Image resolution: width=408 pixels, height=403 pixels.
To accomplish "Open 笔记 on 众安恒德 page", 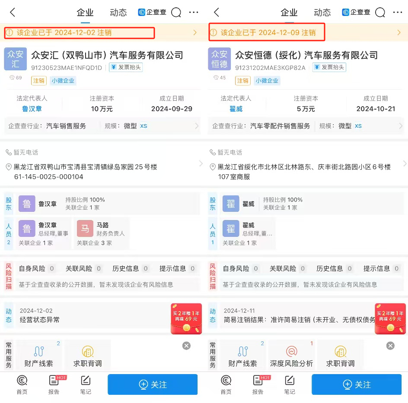I will [290, 385].
